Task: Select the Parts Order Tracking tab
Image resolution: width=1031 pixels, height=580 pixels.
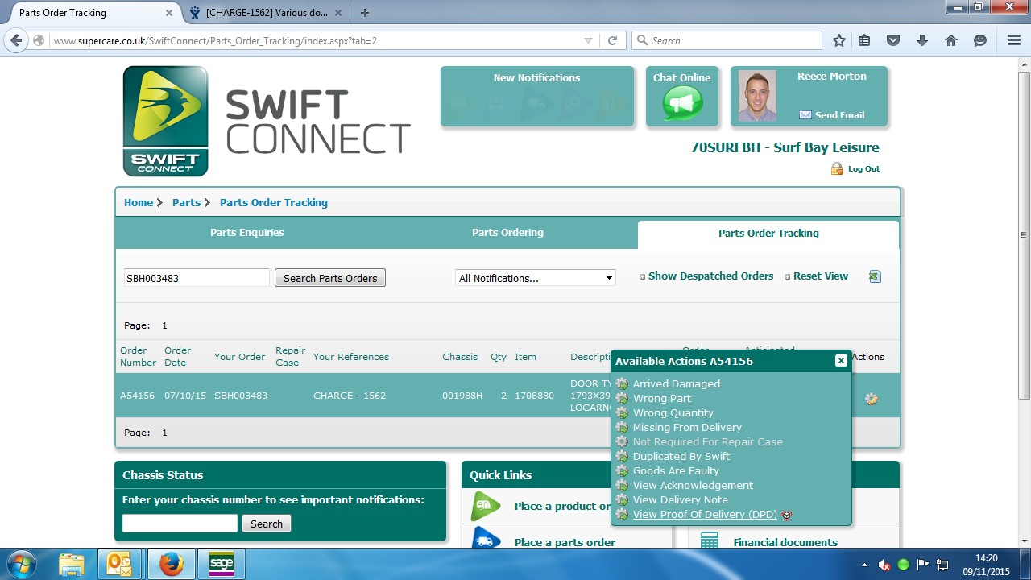Action: [768, 234]
